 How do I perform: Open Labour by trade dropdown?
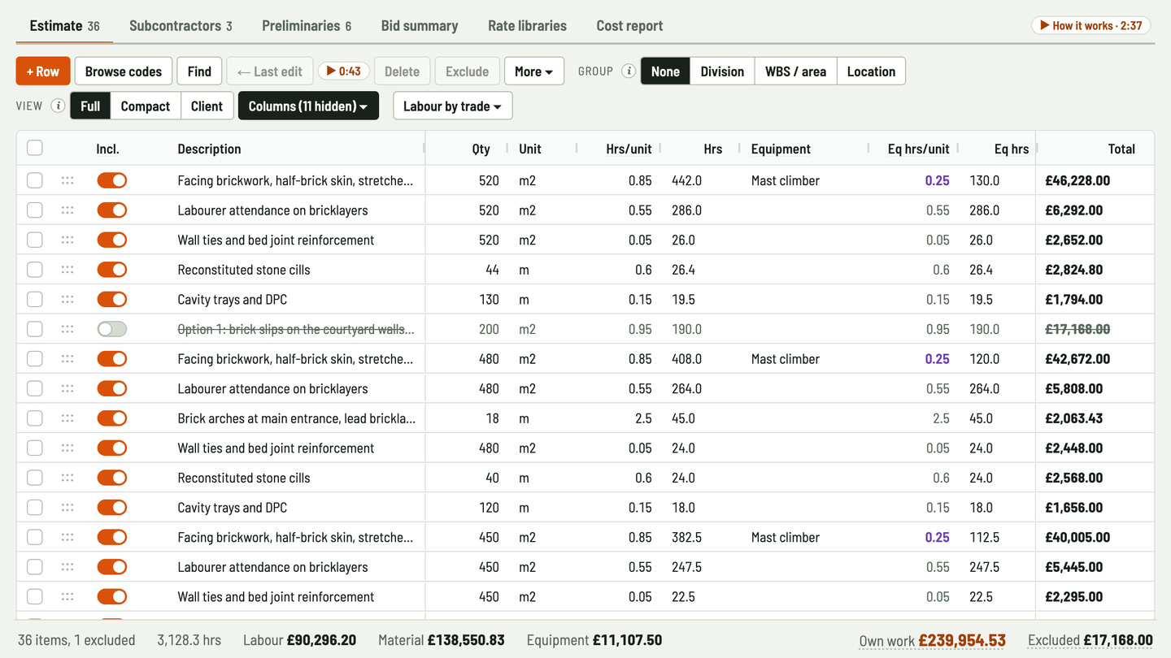coord(453,106)
